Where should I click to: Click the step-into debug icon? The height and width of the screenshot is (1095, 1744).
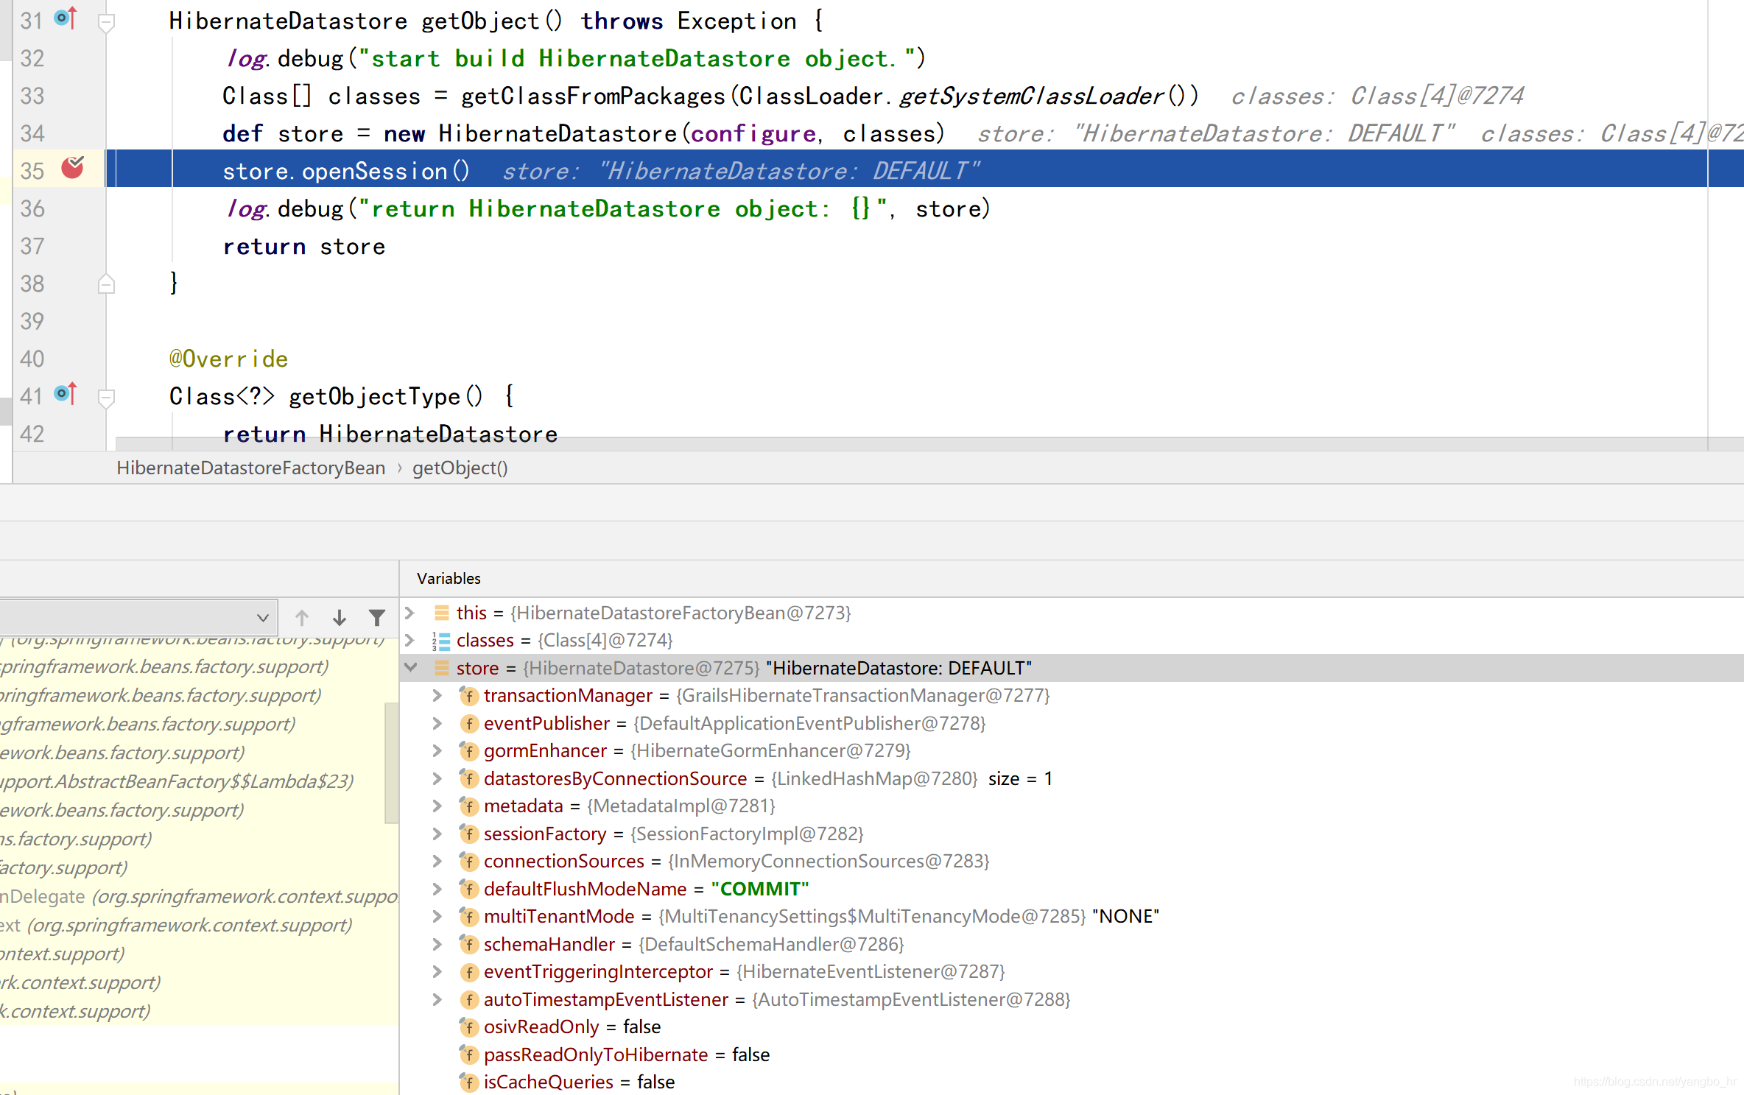click(x=340, y=617)
